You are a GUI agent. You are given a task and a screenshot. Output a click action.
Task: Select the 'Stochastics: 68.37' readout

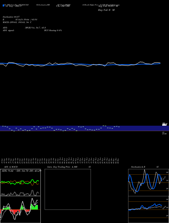pos(12,17)
